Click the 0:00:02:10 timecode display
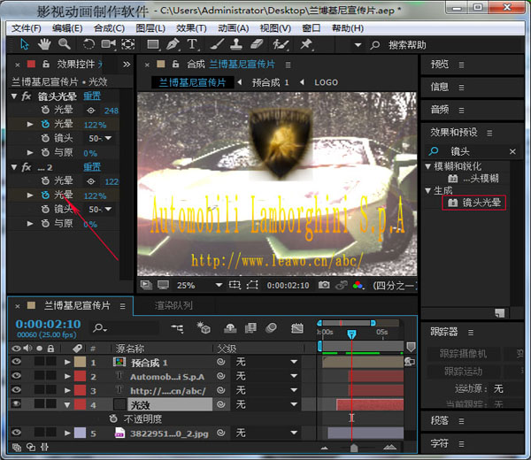Screen dimensions: 531x460 click(48, 325)
